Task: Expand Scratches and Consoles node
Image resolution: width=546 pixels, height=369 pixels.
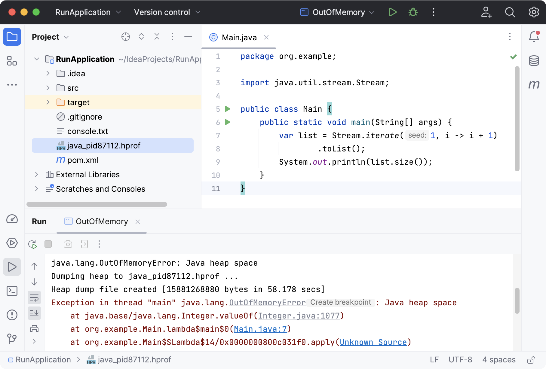Action: 36,189
